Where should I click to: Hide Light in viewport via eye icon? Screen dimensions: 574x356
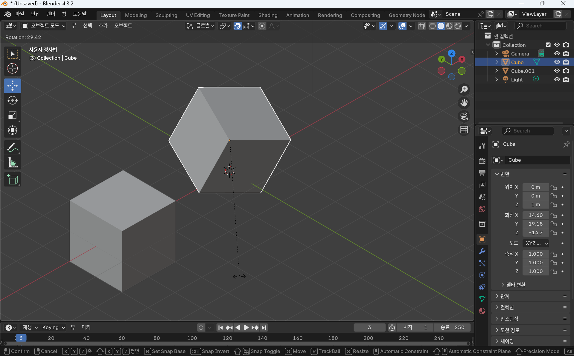click(x=557, y=79)
